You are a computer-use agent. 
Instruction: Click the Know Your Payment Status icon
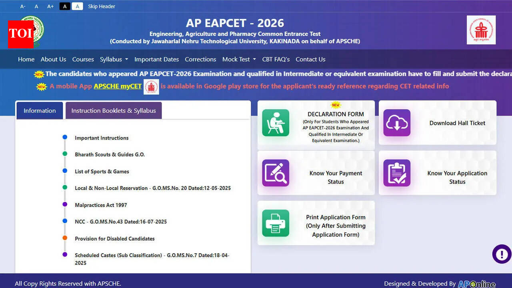point(276,173)
